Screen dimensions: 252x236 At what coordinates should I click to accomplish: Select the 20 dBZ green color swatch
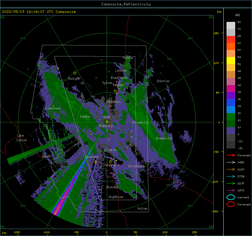231,116
